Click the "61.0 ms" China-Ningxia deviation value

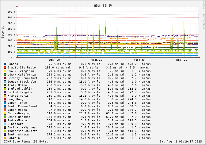click(x=113, y=117)
